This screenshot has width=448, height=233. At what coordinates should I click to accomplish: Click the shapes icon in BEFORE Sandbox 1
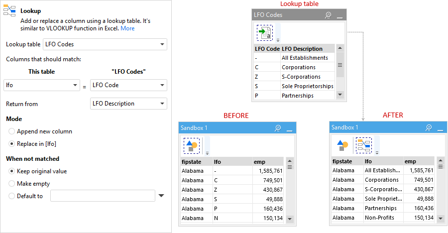(x=192, y=146)
